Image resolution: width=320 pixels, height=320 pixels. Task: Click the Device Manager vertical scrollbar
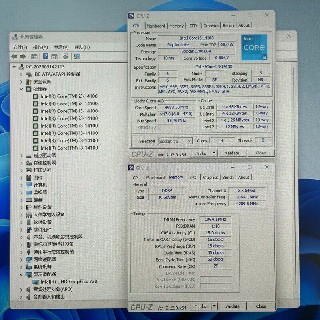295,176
